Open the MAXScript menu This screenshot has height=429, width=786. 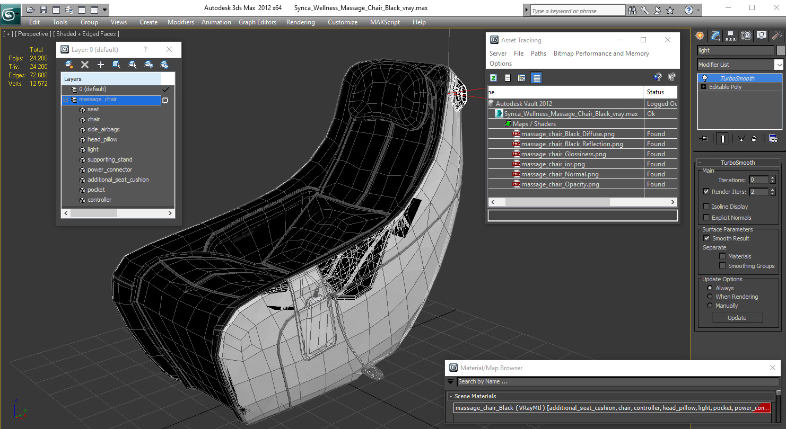tap(385, 22)
